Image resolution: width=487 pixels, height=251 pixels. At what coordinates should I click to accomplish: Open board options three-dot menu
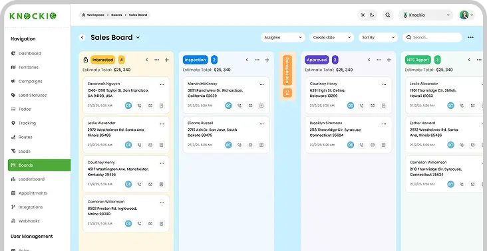(x=471, y=37)
